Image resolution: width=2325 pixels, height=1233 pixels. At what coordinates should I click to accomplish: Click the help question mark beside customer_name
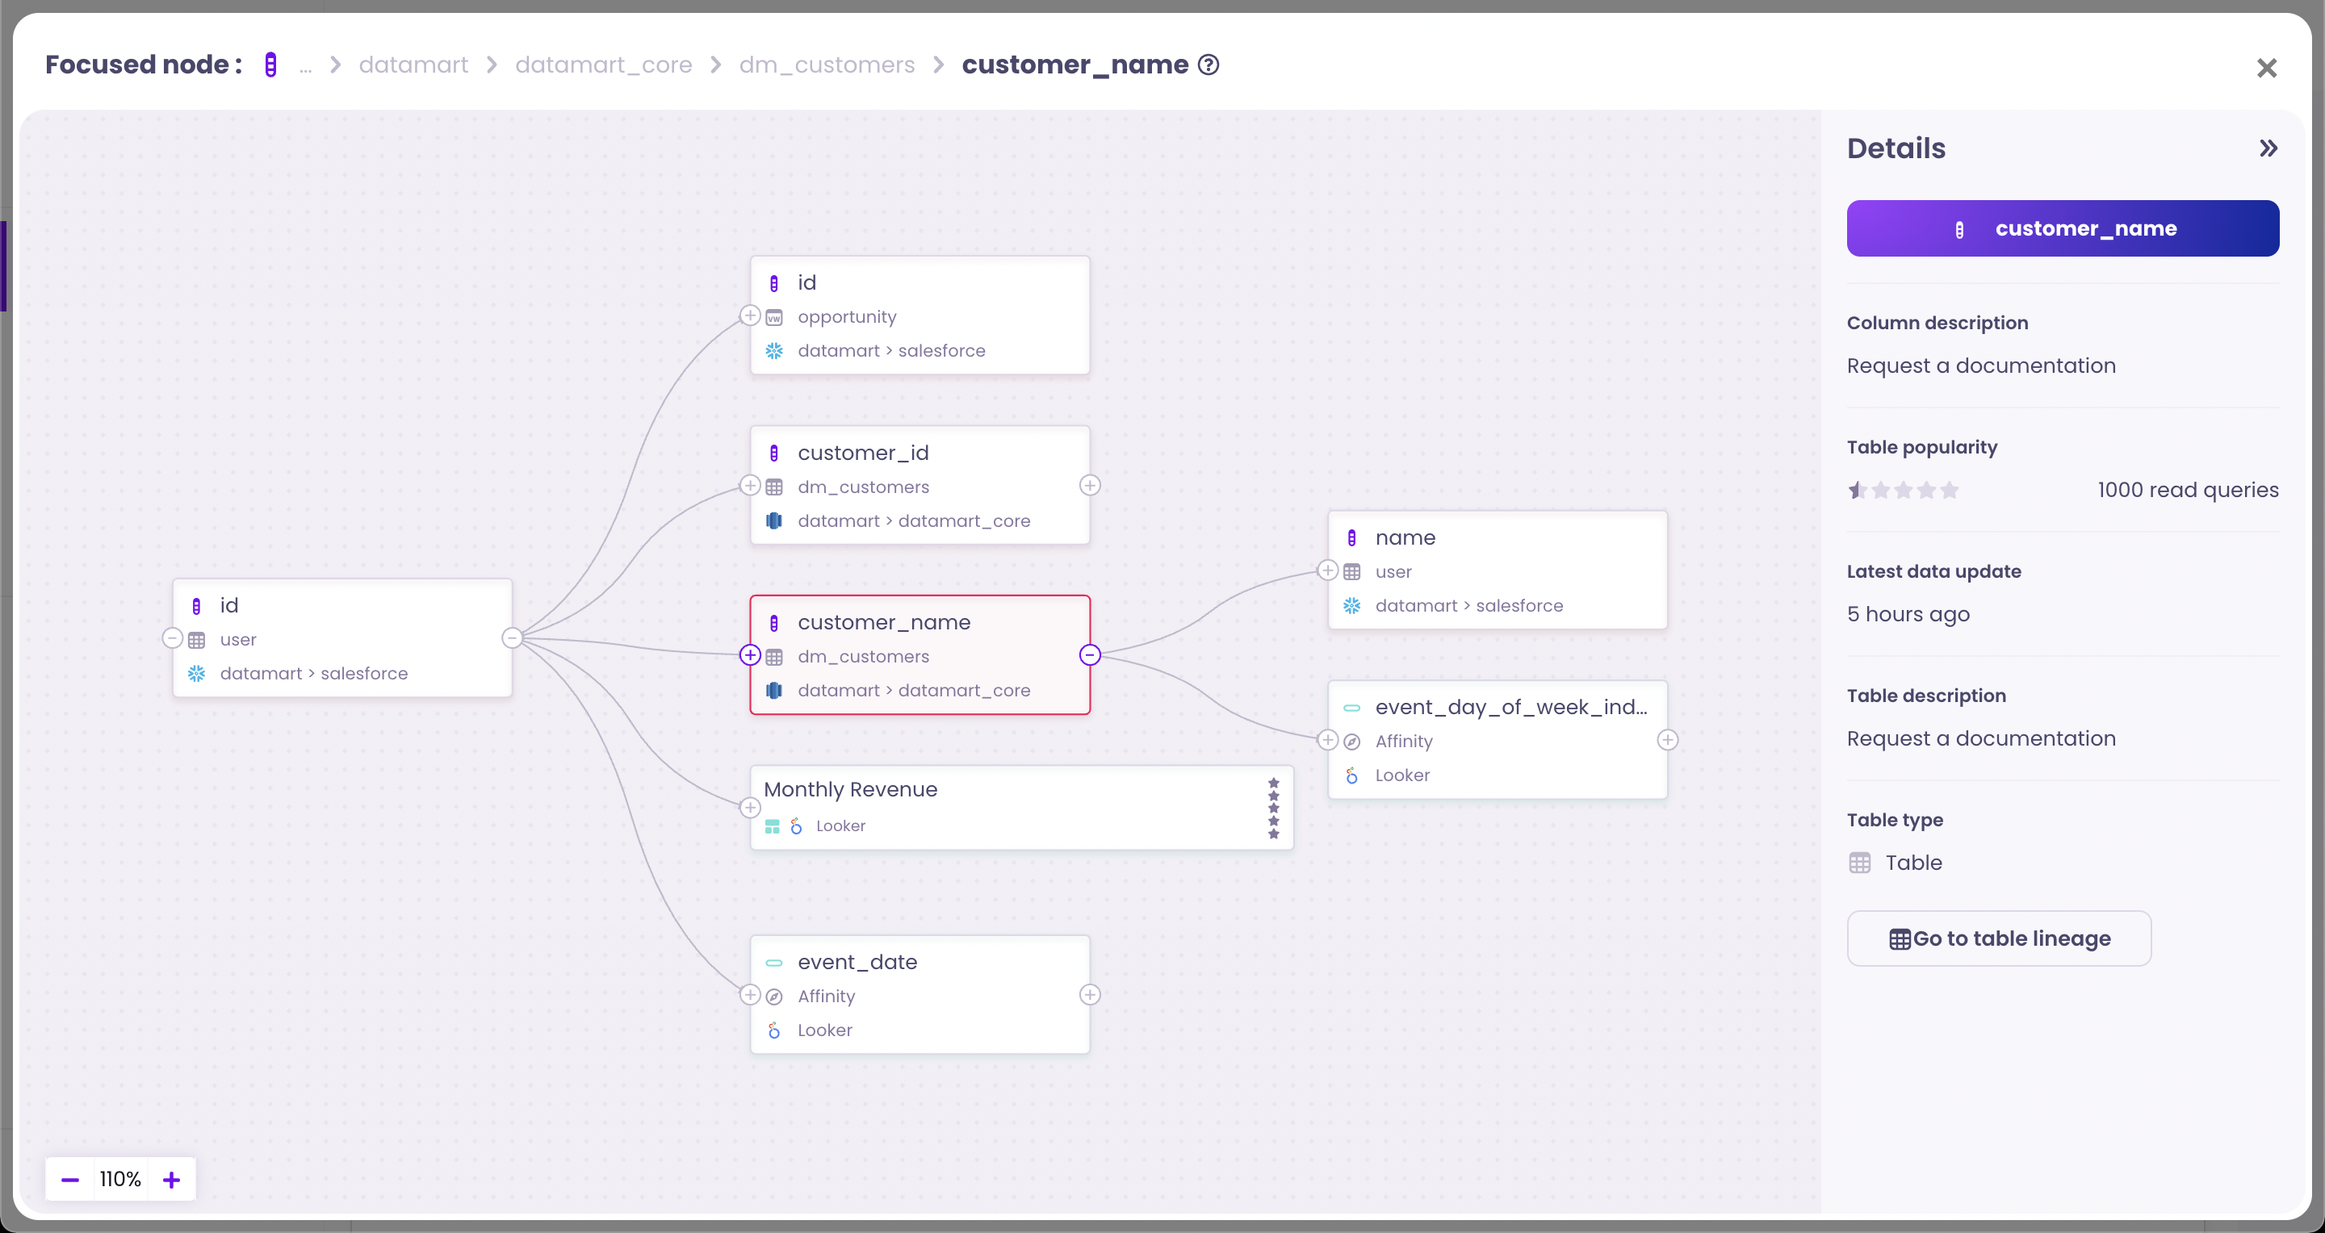coord(1208,65)
